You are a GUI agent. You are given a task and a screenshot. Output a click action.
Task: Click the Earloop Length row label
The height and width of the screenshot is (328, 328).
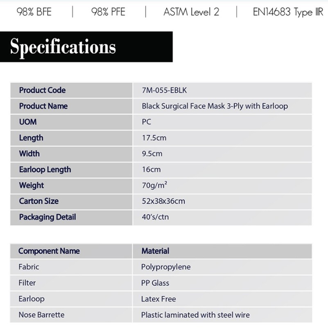45,170
